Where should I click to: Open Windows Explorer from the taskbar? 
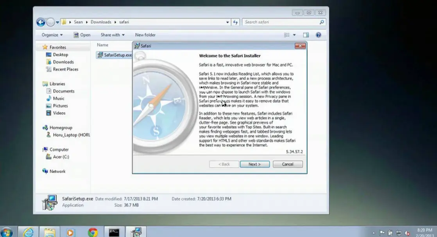pos(50,232)
